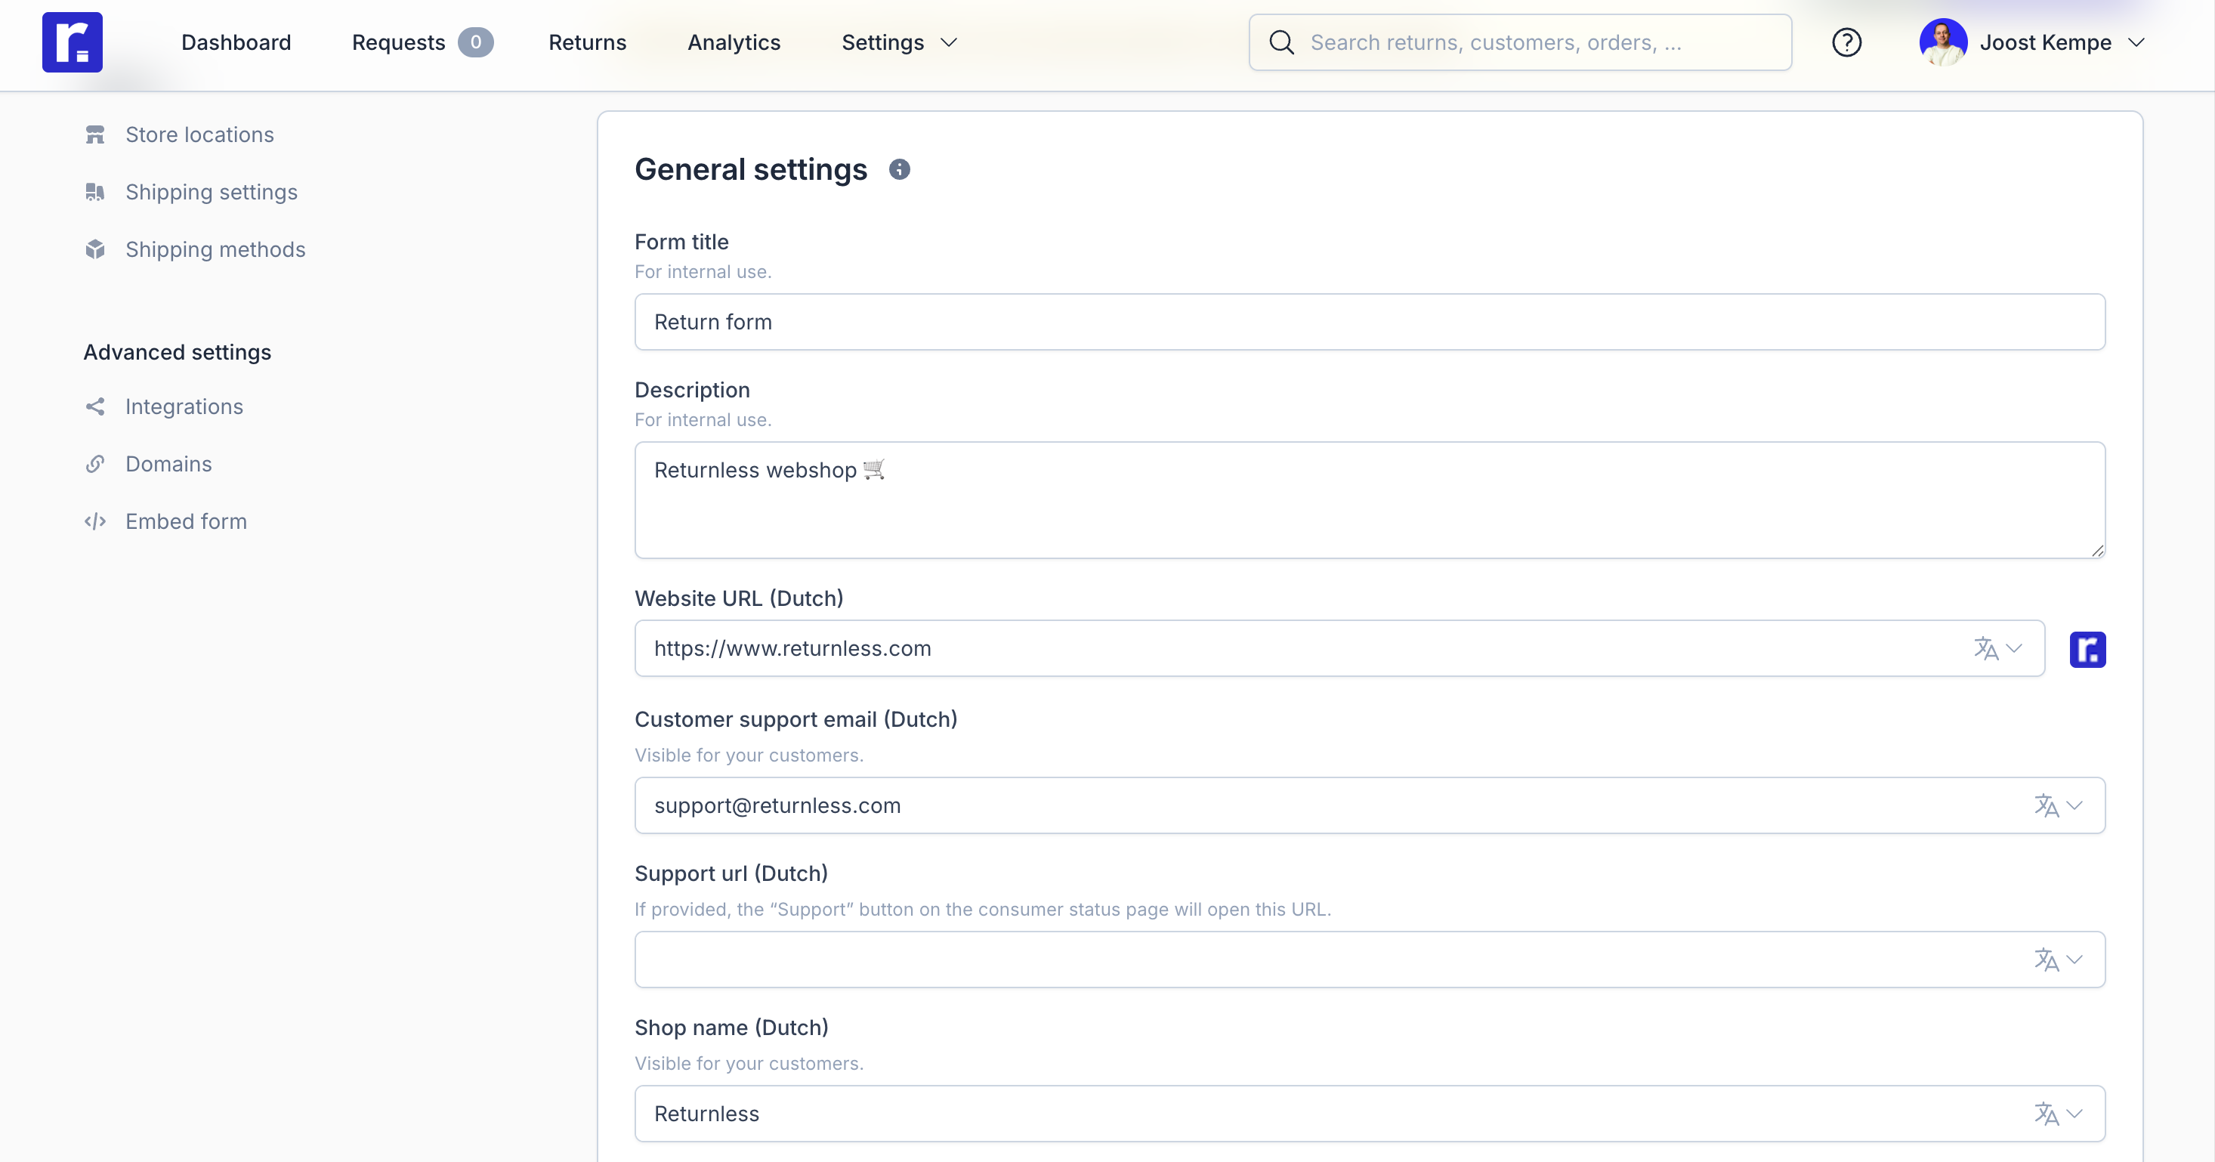Open the Requests page

pyautogui.click(x=398, y=42)
